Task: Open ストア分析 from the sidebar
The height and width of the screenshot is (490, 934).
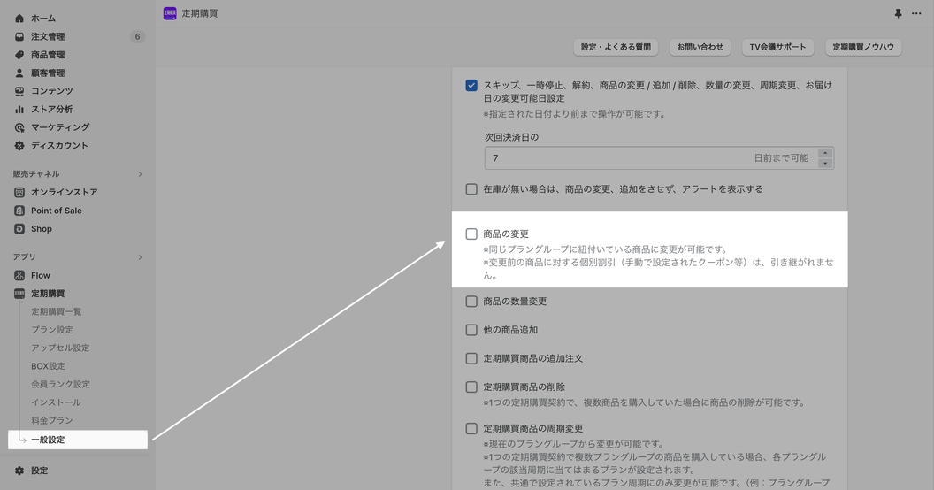Action: click(x=52, y=109)
